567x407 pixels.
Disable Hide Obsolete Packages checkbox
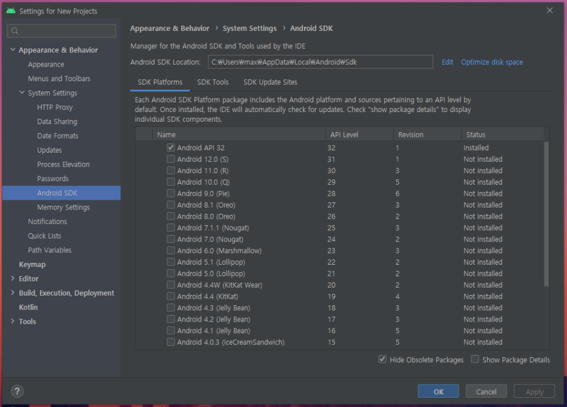tap(382, 359)
